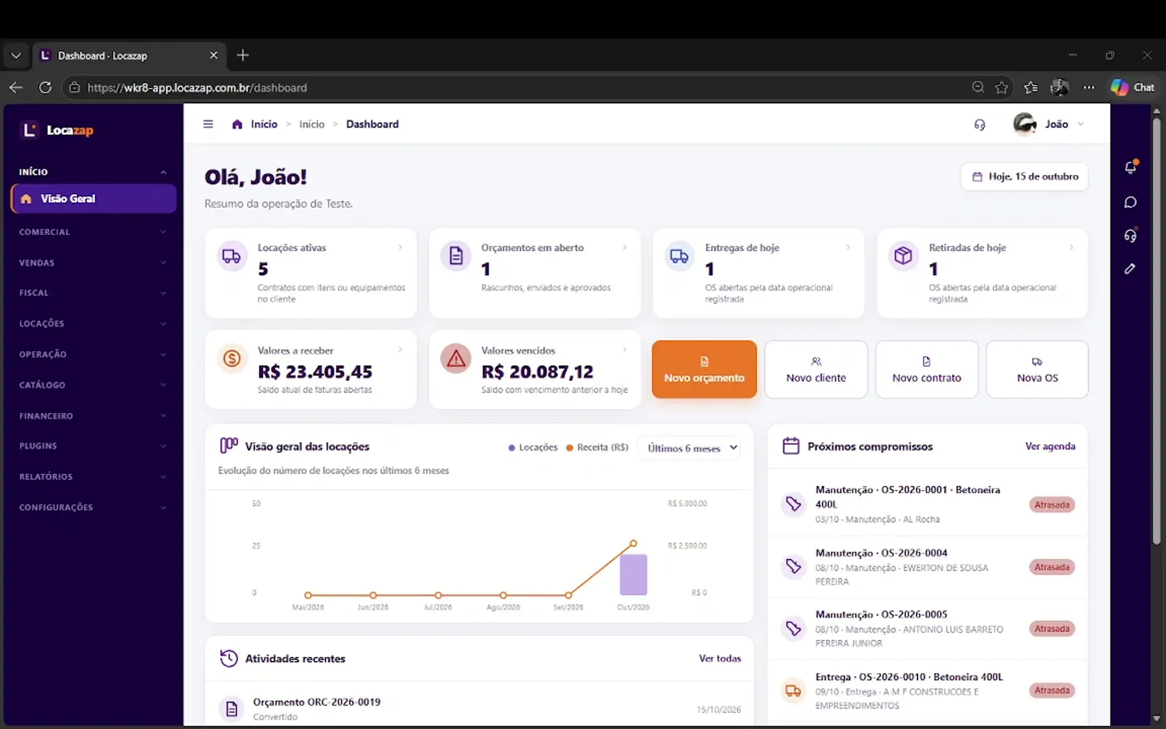Click the pencil edit icon in right sidebar

[x=1130, y=269]
